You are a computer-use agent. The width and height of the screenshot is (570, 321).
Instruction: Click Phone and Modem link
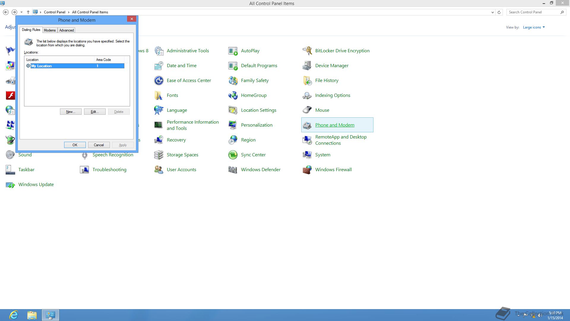(x=335, y=125)
